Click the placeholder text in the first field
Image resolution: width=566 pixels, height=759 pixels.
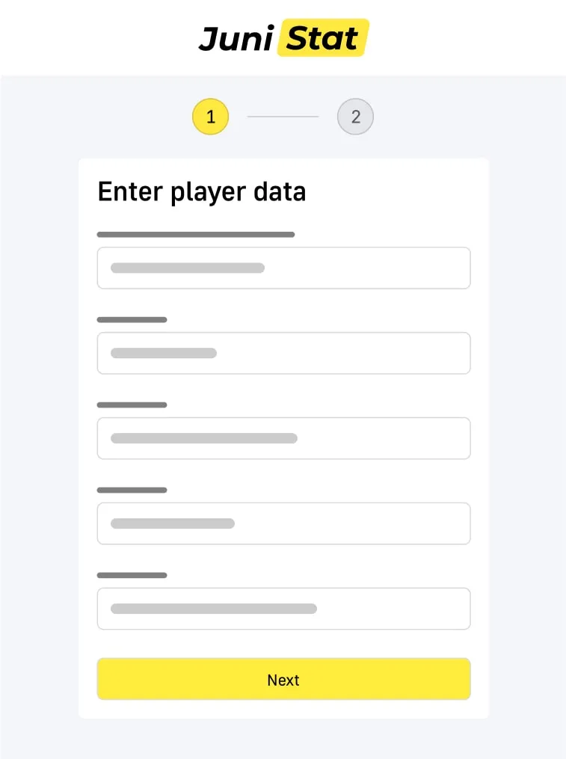click(x=188, y=268)
